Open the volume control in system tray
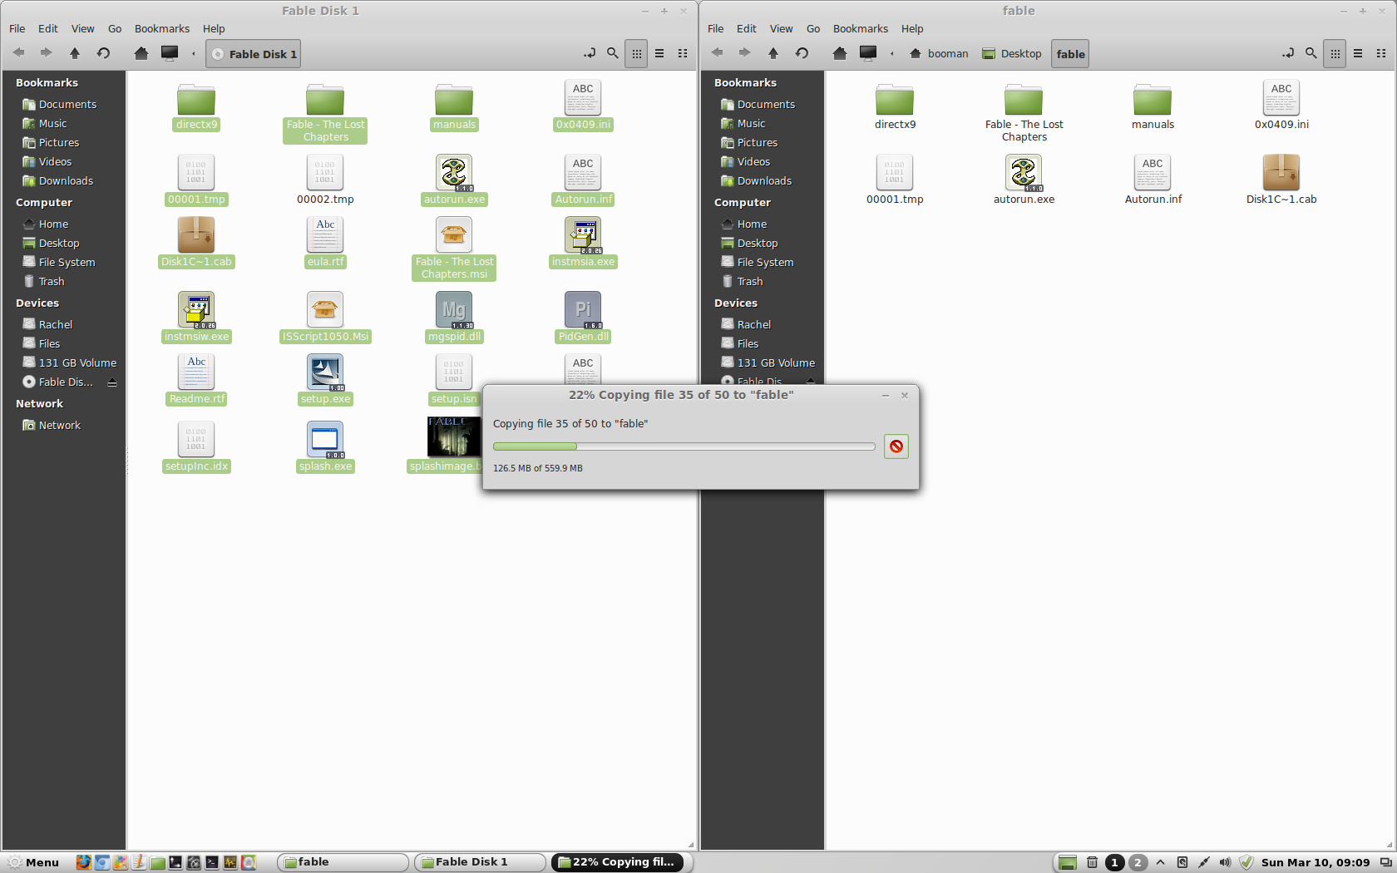The image size is (1397, 873). click(1225, 862)
